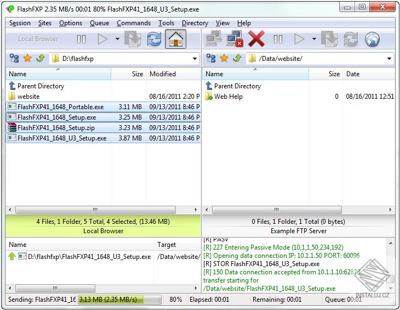
Task: Click the remote pane transfer queue icon
Action: tap(330, 39)
